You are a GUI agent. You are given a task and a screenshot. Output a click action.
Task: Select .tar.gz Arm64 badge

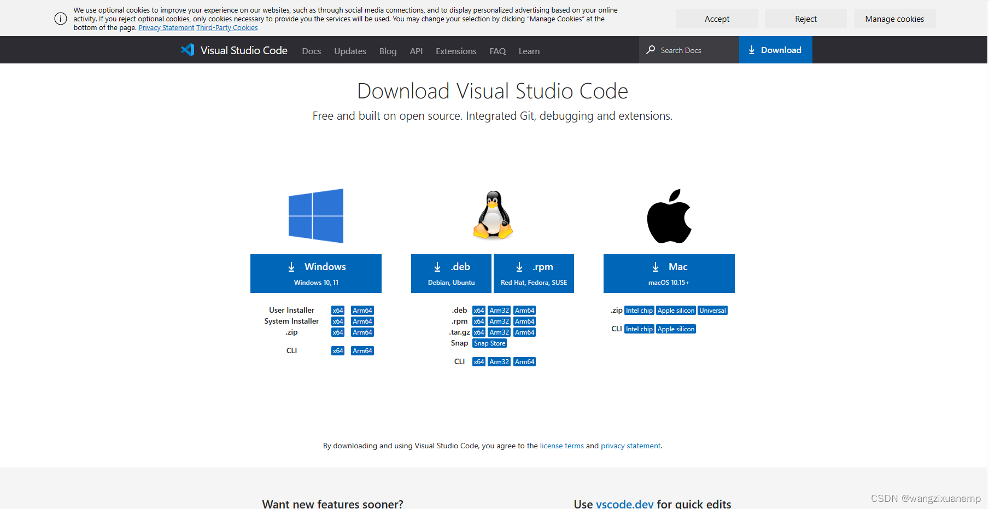tap(525, 332)
